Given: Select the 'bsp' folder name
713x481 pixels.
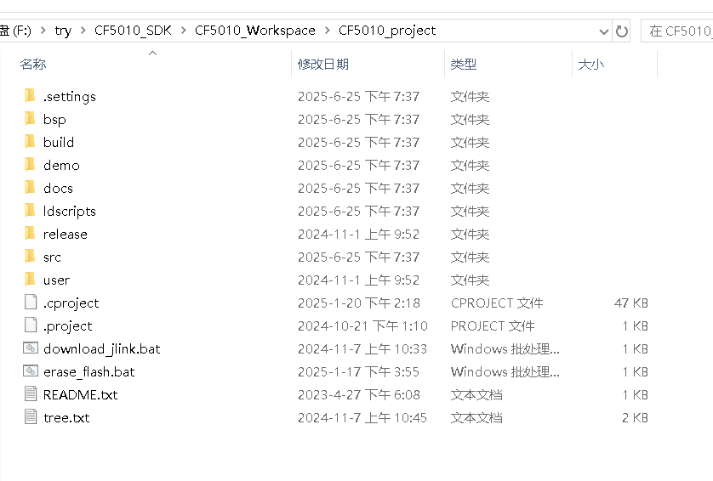Looking at the screenshot, I should [x=54, y=120].
